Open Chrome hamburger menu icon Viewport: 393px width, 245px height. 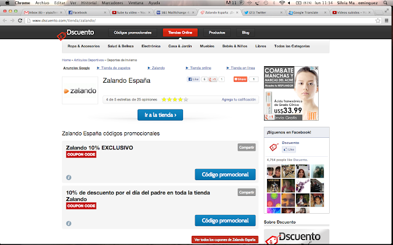click(x=386, y=21)
